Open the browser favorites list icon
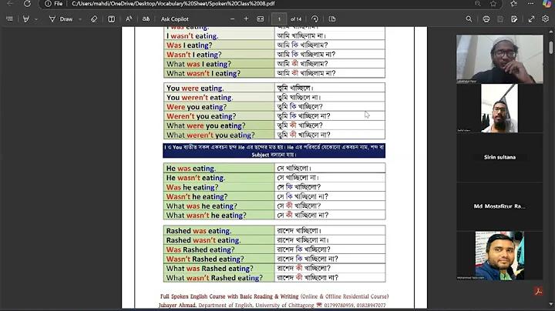This screenshot has height=311, width=555. click(513, 4)
